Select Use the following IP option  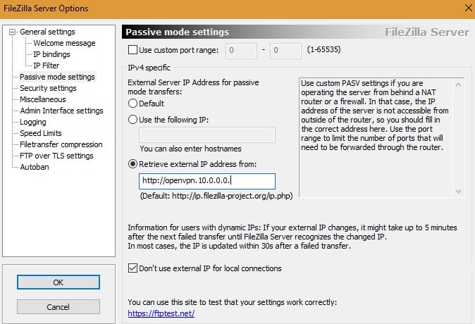pyautogui.click(x=132, y=120)
